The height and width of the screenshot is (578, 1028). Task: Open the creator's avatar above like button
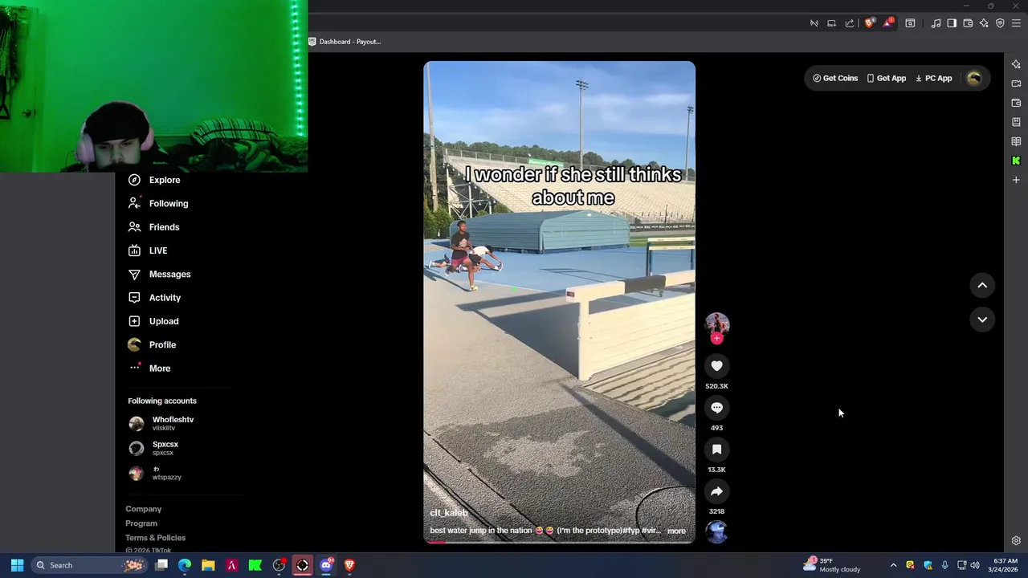click(x=716, y=324)
